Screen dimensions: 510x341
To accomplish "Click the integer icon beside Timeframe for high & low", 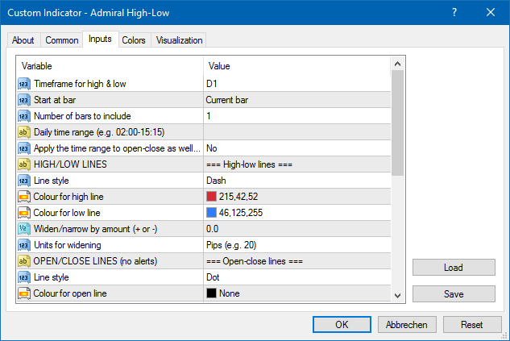I will [24, 84].
